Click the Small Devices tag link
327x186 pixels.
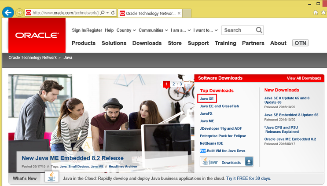tap(79, 167)
